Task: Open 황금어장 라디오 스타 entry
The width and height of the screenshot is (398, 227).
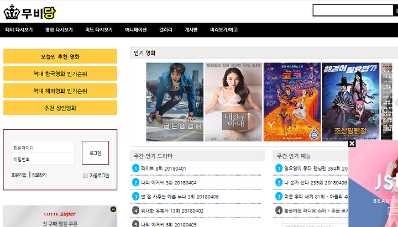Action: (x=316, y=211)
